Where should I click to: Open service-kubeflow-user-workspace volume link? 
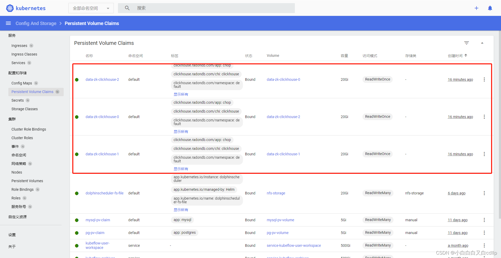(x=294, y=245)
